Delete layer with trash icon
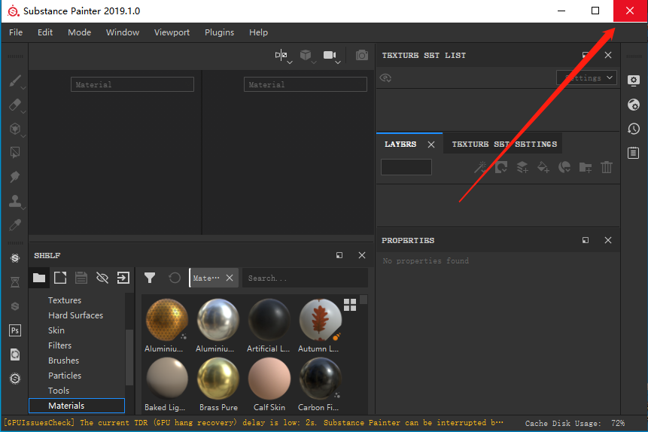Image resolution: width=648 pixels, height=432 pixels. tap(607, 167)
